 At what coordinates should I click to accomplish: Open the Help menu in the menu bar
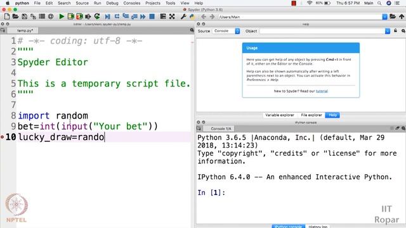[199, 3]
